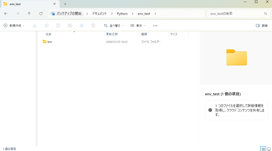Toggle the 詳細 details pane
This screenshot has height=151, width=272.
262,26
